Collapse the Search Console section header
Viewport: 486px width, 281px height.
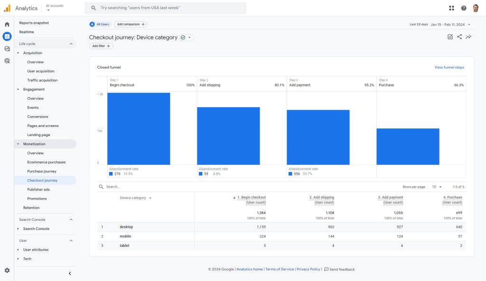71,219
